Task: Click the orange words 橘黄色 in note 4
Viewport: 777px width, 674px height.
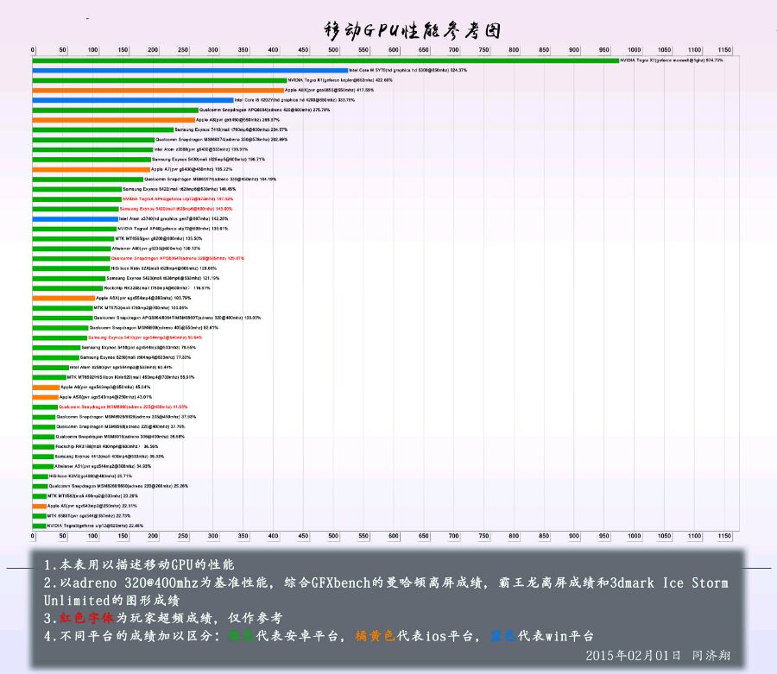Action: [x=376, y=636]
